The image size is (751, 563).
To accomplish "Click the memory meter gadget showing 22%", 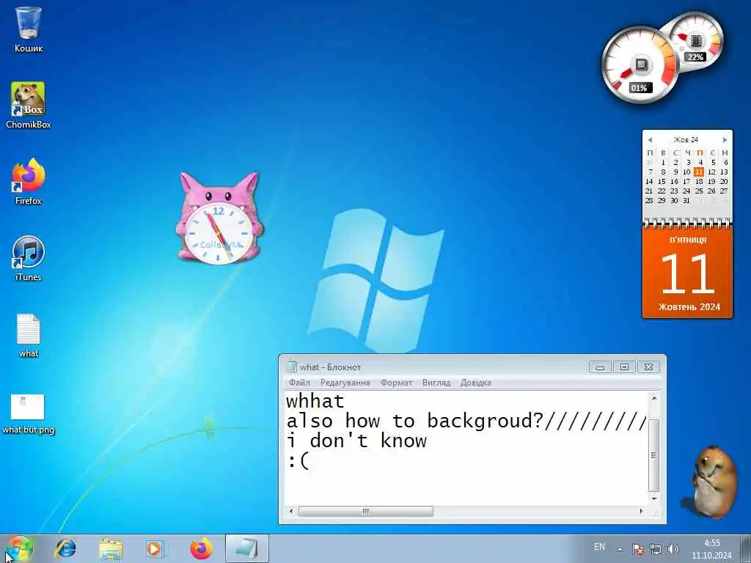I will pos(697,41).
